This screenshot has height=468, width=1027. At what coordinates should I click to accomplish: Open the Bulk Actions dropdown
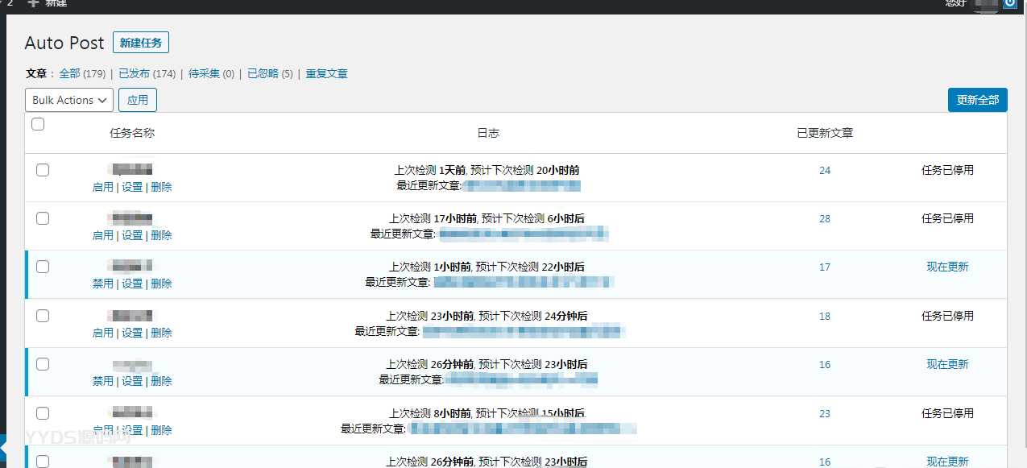tap(69, 100)
